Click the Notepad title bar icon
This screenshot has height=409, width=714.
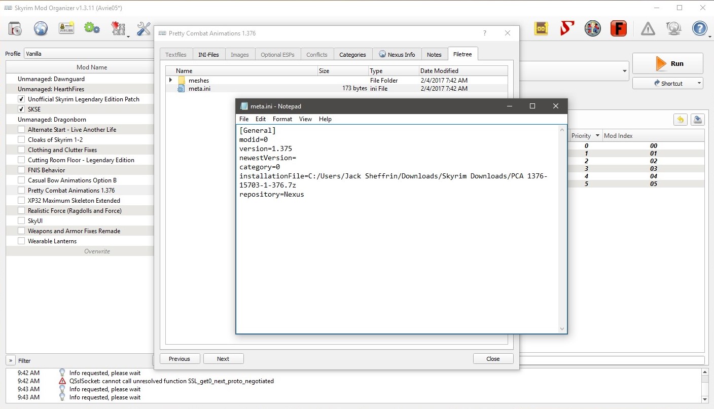pyautogui.click(x=244, y=106)
